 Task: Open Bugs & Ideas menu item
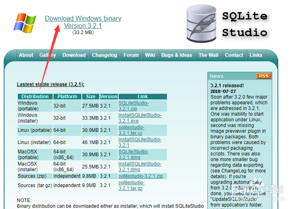[177, 55]
